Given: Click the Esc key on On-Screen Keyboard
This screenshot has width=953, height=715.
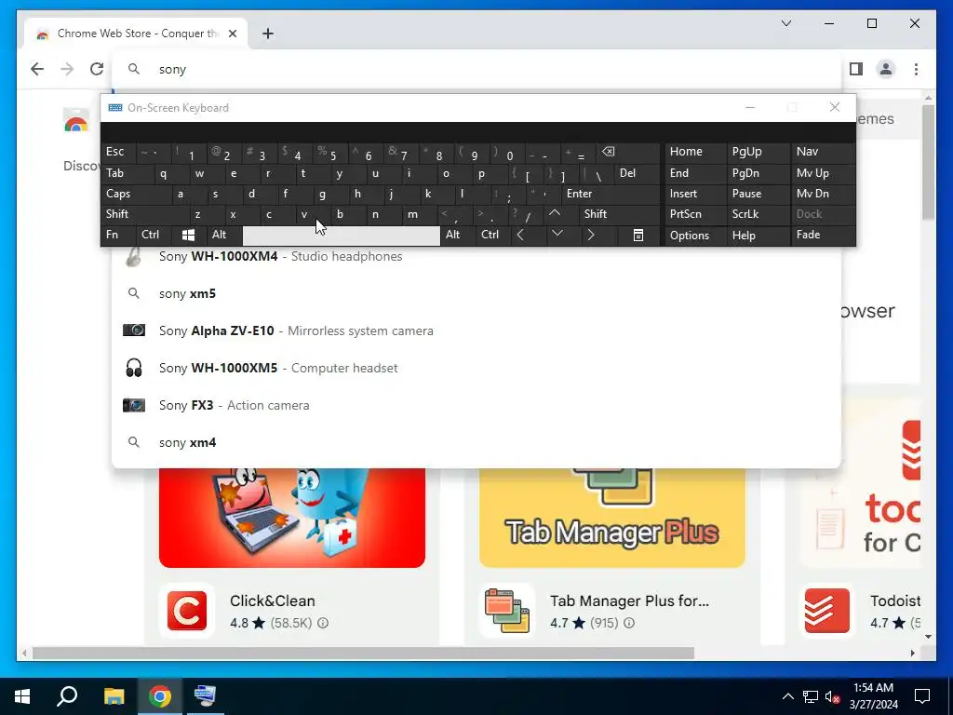Looking at the screenshot, I should [118, 152].
